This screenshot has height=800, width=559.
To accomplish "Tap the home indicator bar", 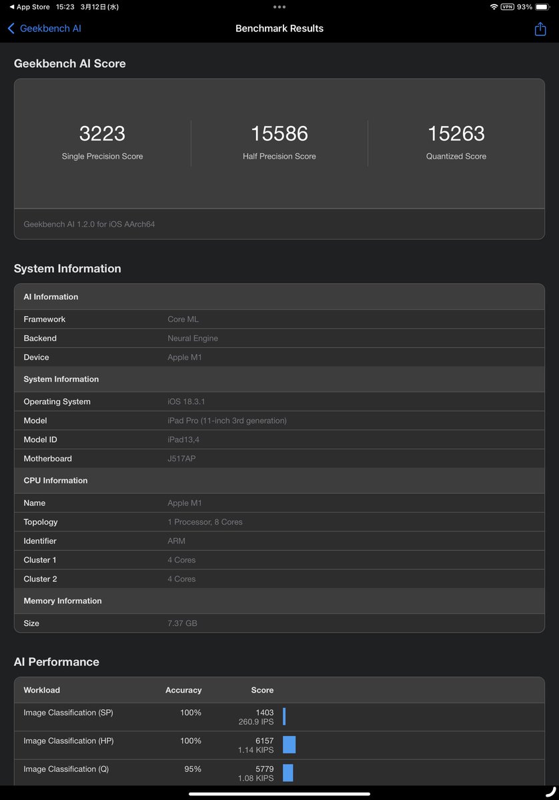I will pyautogui.click(x=279, y=793).
